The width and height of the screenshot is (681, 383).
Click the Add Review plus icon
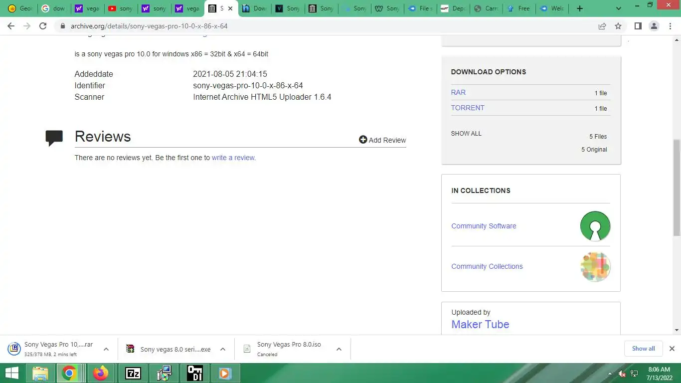(363, 140)
